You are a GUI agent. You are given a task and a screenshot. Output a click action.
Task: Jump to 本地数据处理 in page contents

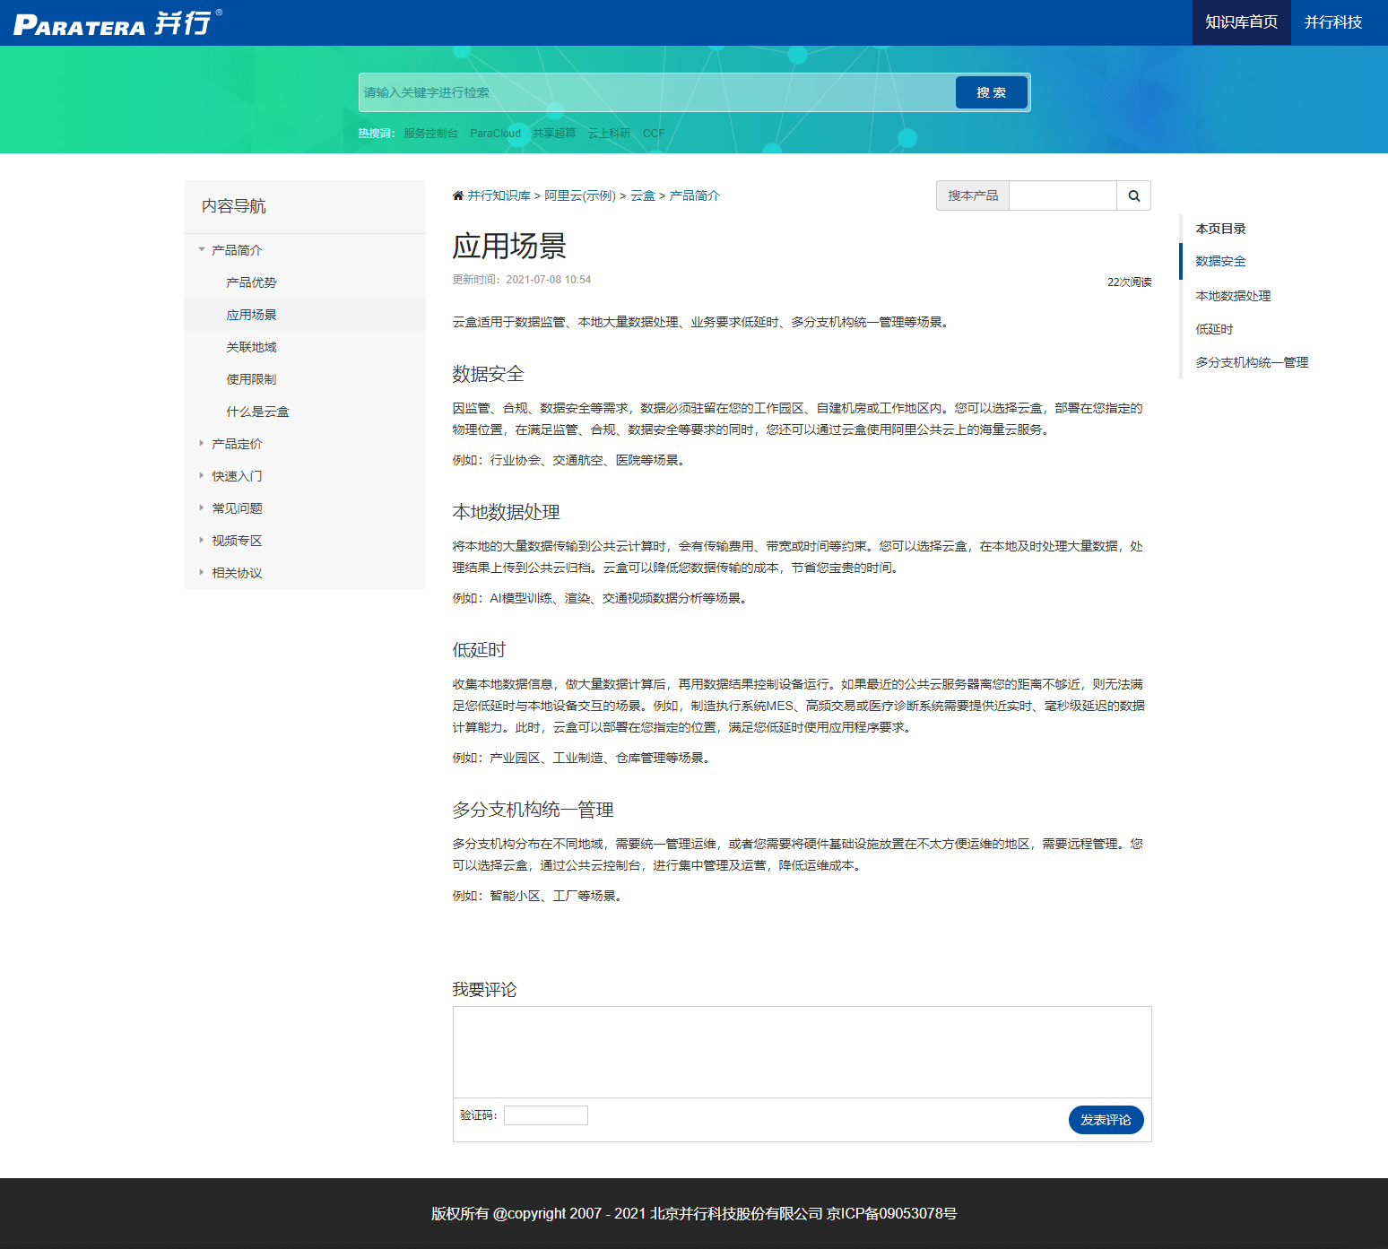pos(1233,296)
